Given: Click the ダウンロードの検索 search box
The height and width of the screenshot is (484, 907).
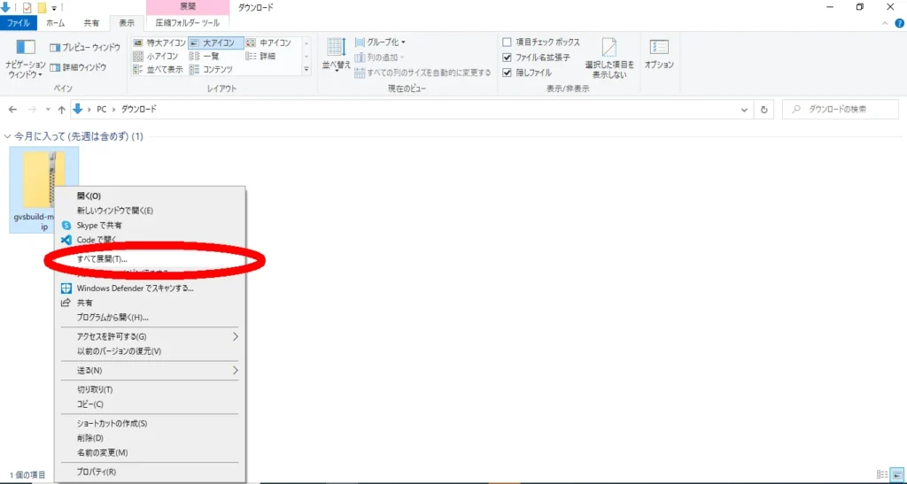Looking at the screenshot, I should [840, 110].
